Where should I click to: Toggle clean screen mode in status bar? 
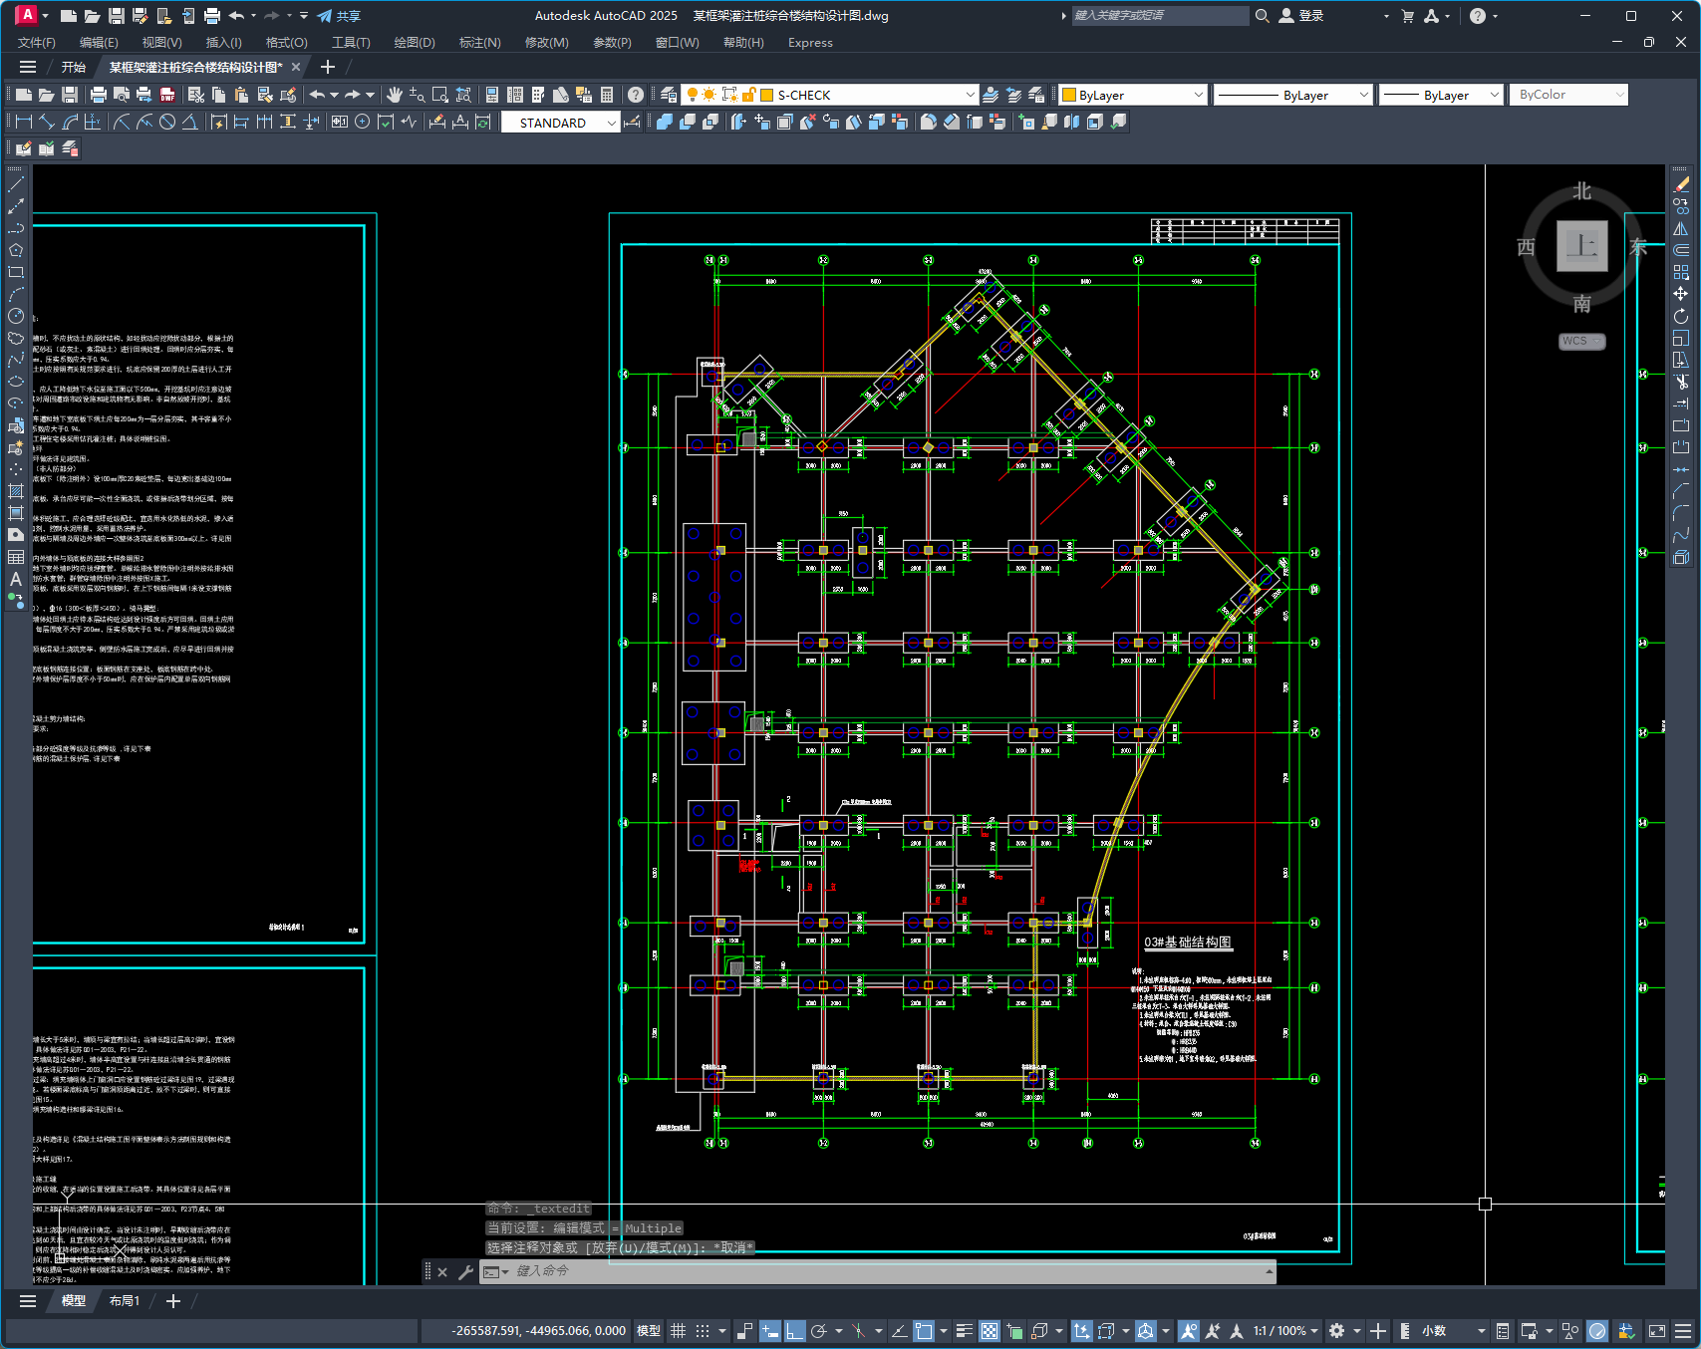(1657, 1331)
